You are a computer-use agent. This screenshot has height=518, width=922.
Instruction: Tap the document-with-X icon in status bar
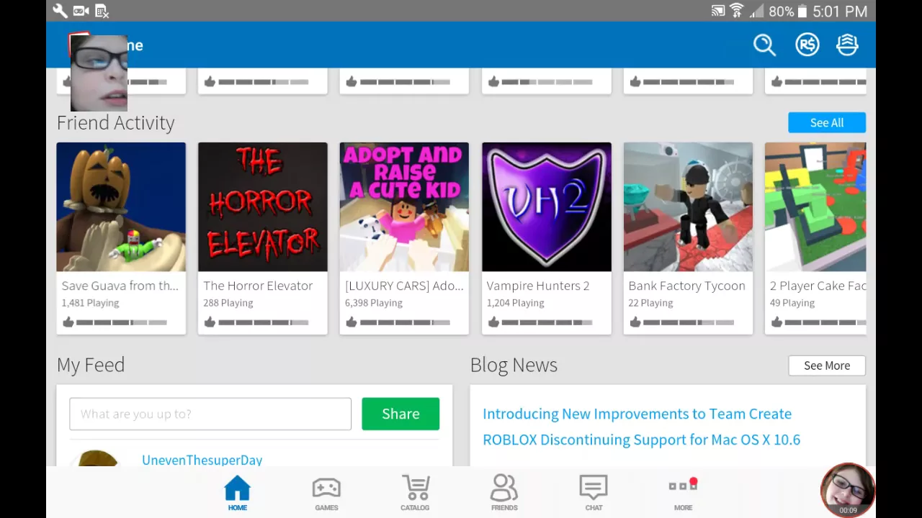[102, 11]
